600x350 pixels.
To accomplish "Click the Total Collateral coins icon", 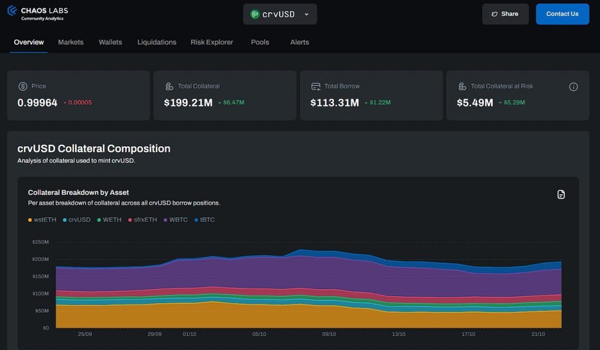I will (169, 87).
